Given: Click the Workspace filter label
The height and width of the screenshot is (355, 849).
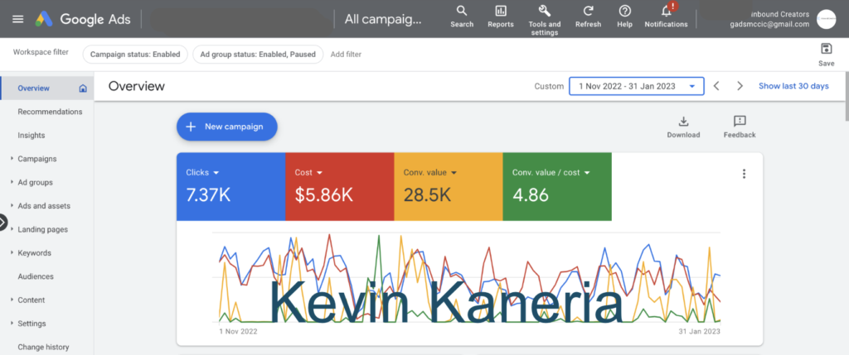Looking at the screenshot, I should coord(41,52).
